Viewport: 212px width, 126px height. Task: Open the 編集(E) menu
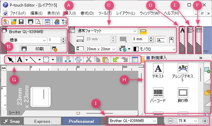point(36,13)
